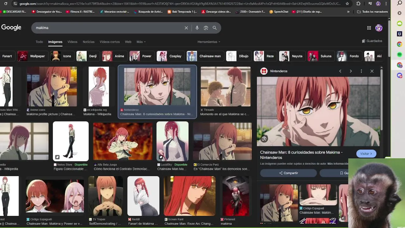Switch to the Todo tab
This screenshot has height=228, width=405.
(x=39, y=42)
